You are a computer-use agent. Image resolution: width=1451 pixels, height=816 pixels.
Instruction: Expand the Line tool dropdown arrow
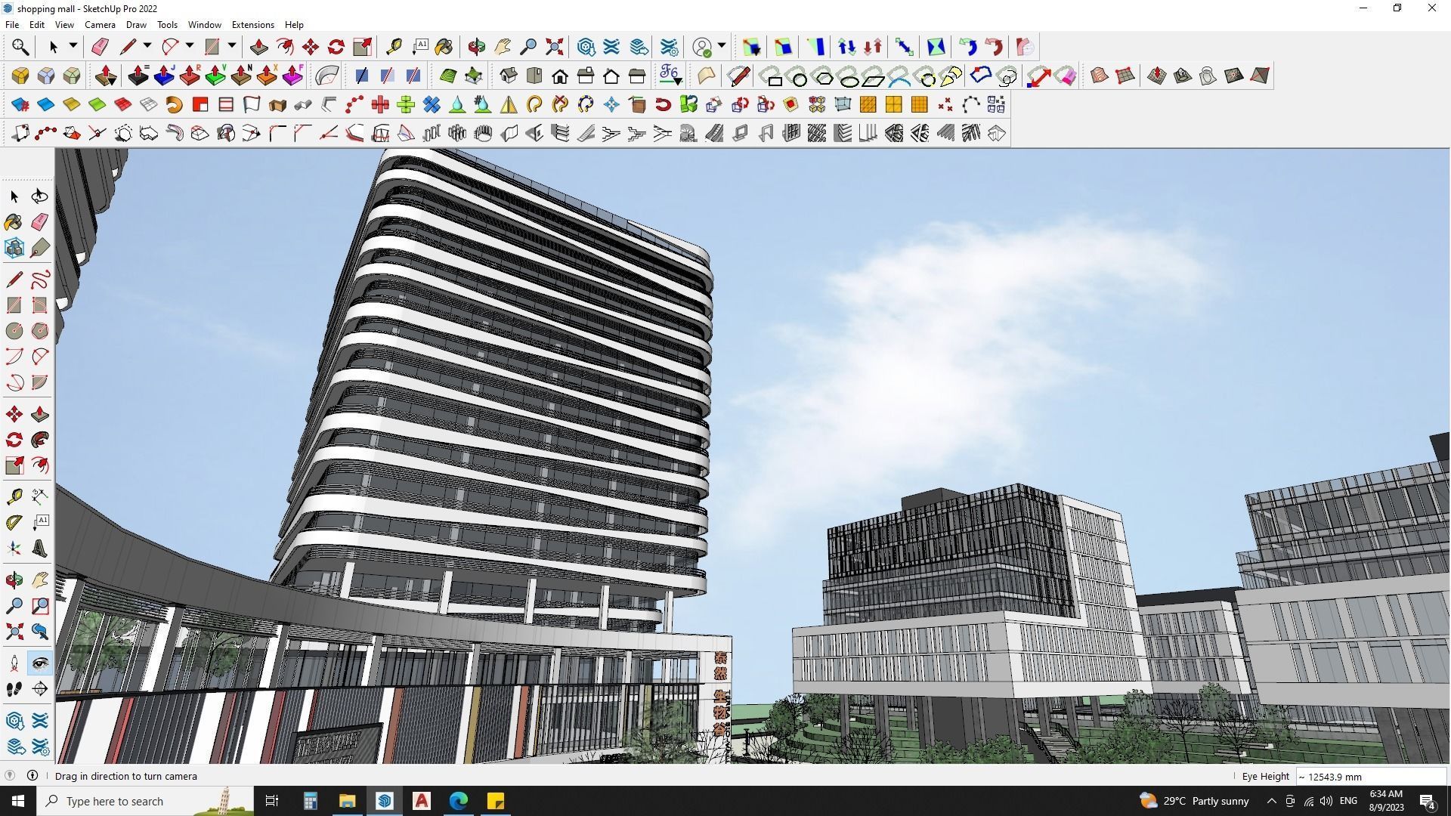click(x=147, y=46)
